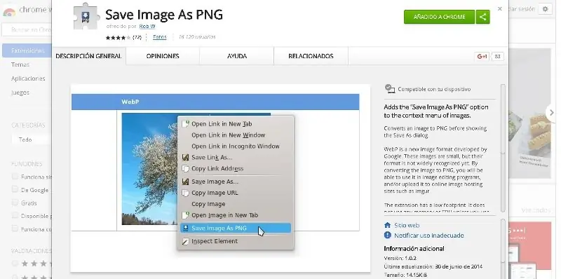Click the device compatibility icon
This screenshot has height=279, width=561.
[390, 89]
